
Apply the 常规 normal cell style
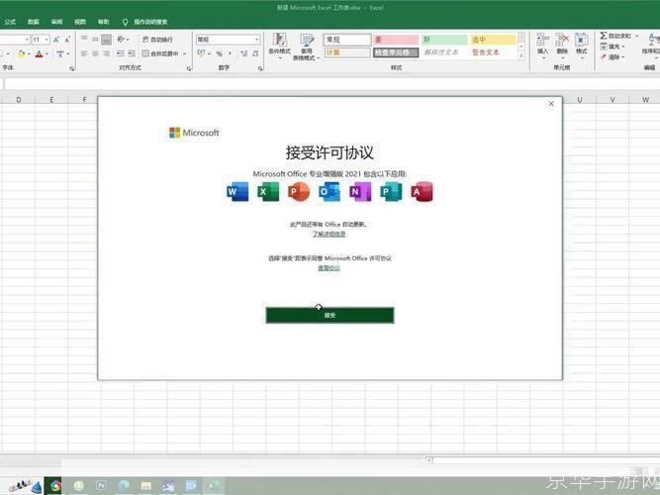[347, 40]
